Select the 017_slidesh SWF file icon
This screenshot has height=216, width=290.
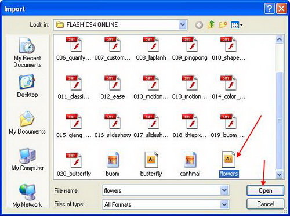[x=151, y=121]
